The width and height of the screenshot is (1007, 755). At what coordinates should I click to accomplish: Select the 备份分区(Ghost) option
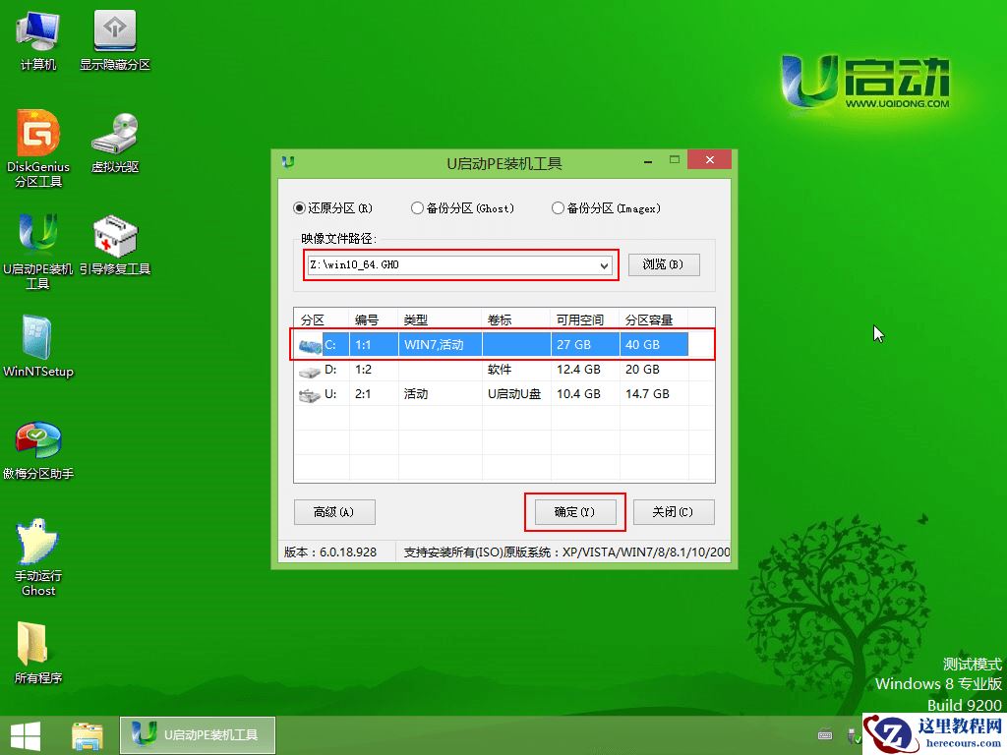pos(417,208)
